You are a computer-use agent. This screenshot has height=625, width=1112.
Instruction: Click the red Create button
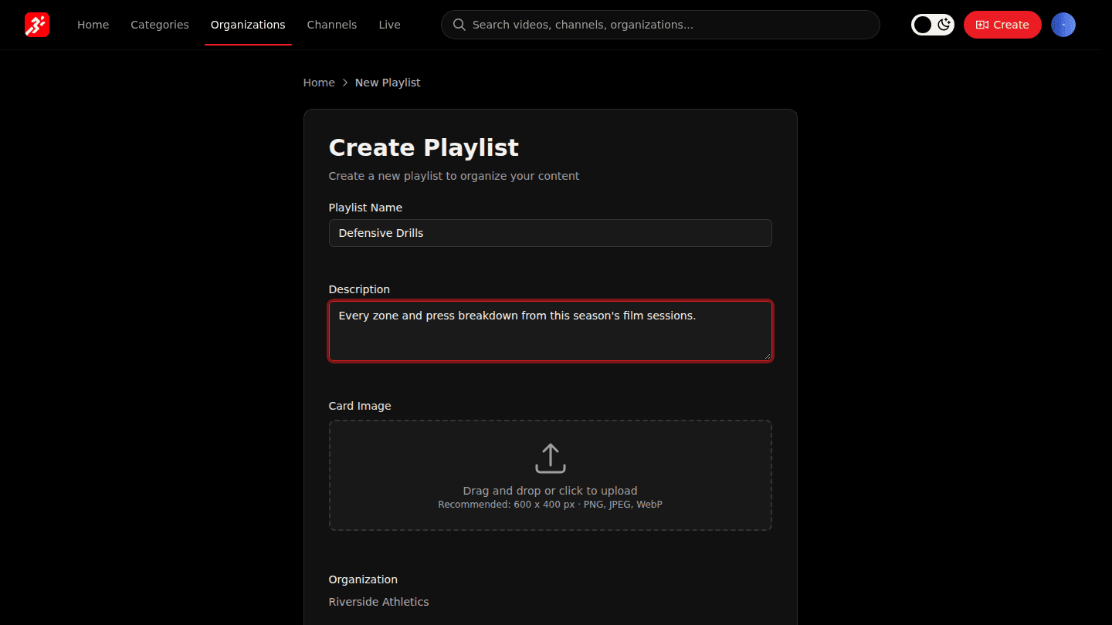[x=1002, y=25]
